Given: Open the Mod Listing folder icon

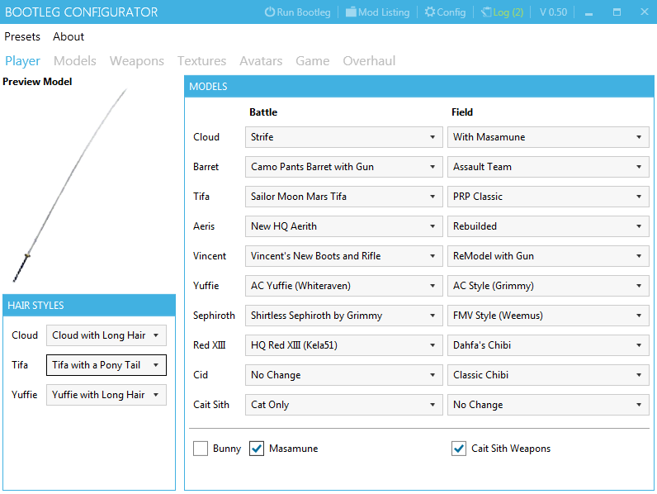Looking at the screenshot, I should click(351, 12).
